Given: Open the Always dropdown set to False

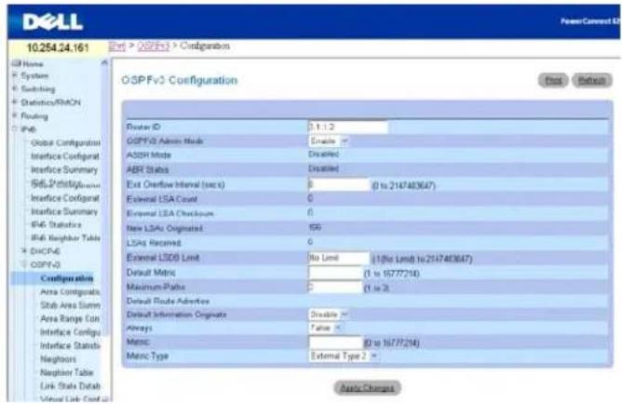Looking at the screenshot, I should (325, 328).
